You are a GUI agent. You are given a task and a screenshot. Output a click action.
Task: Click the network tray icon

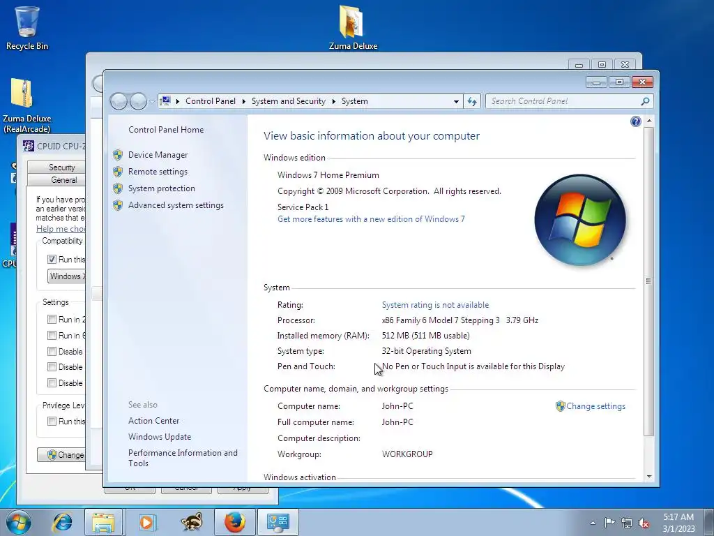627,523
